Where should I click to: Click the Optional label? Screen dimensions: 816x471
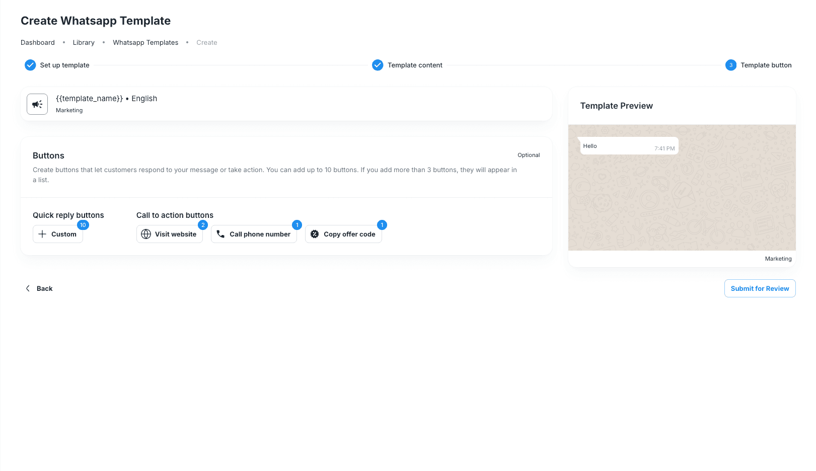click(529, 155)
